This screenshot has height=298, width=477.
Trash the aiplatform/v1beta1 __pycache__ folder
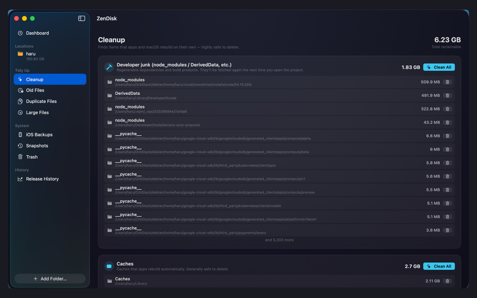448,217
